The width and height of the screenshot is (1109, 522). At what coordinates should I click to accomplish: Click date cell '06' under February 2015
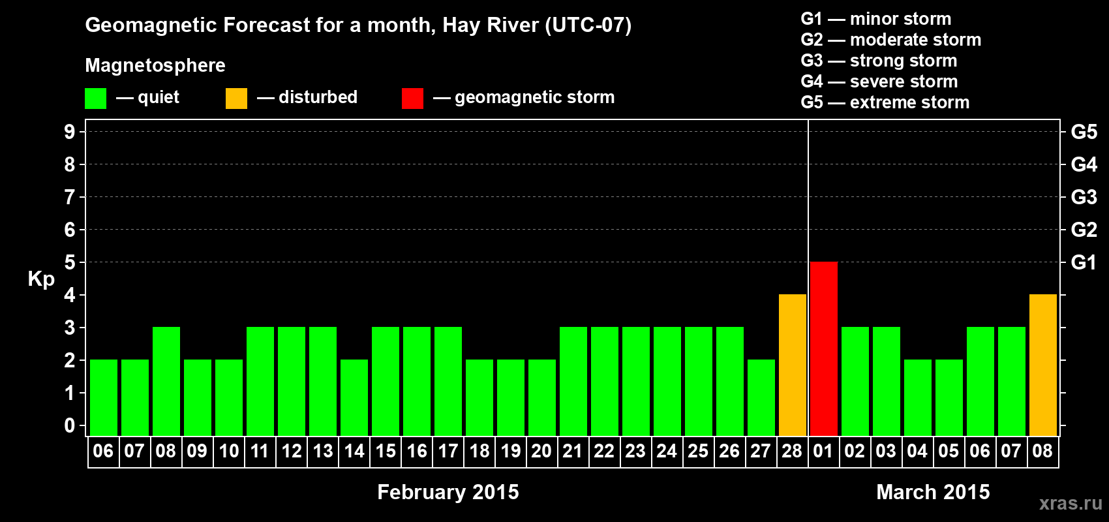(x=103, y=452)
